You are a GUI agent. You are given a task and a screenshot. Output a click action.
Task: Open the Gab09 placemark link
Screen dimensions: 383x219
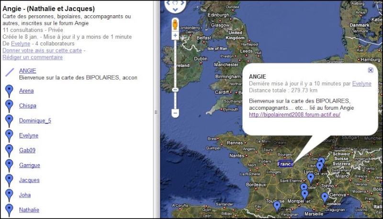pyautogui.click(x=27, y=150)
